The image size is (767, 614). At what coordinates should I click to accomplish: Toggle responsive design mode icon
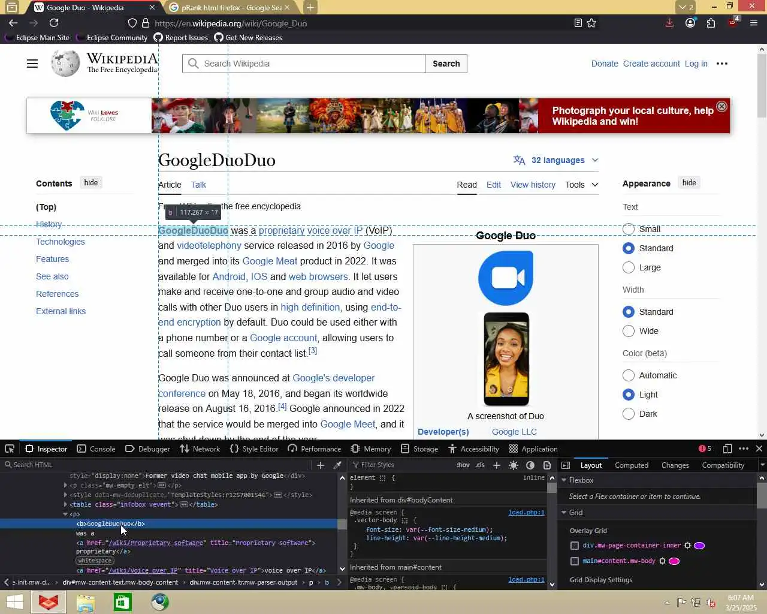coord(727,449)
